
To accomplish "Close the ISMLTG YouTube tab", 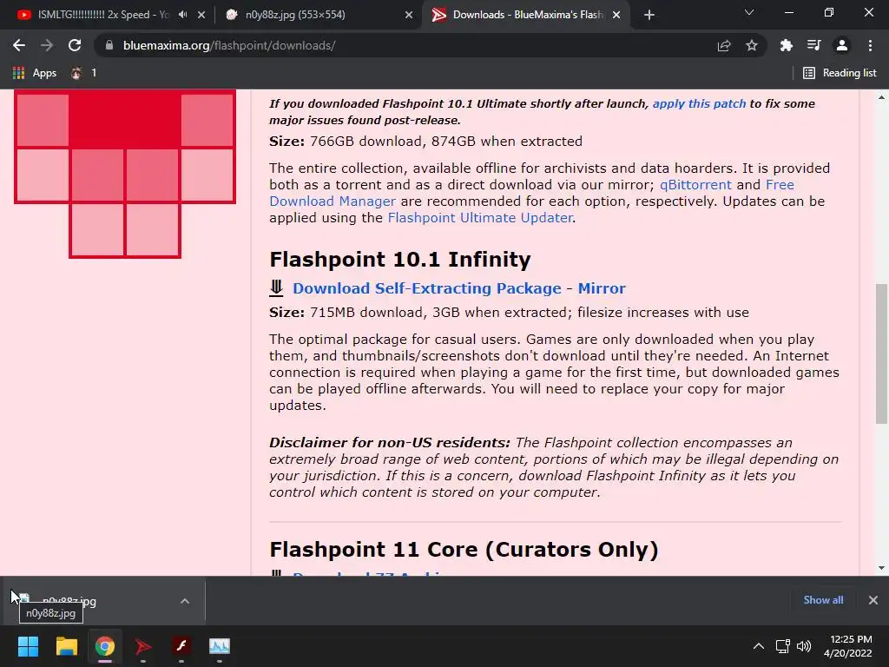I will point(201,15).
